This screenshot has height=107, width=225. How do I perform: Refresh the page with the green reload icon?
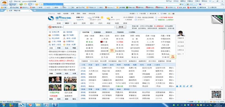tap(21, 4)
